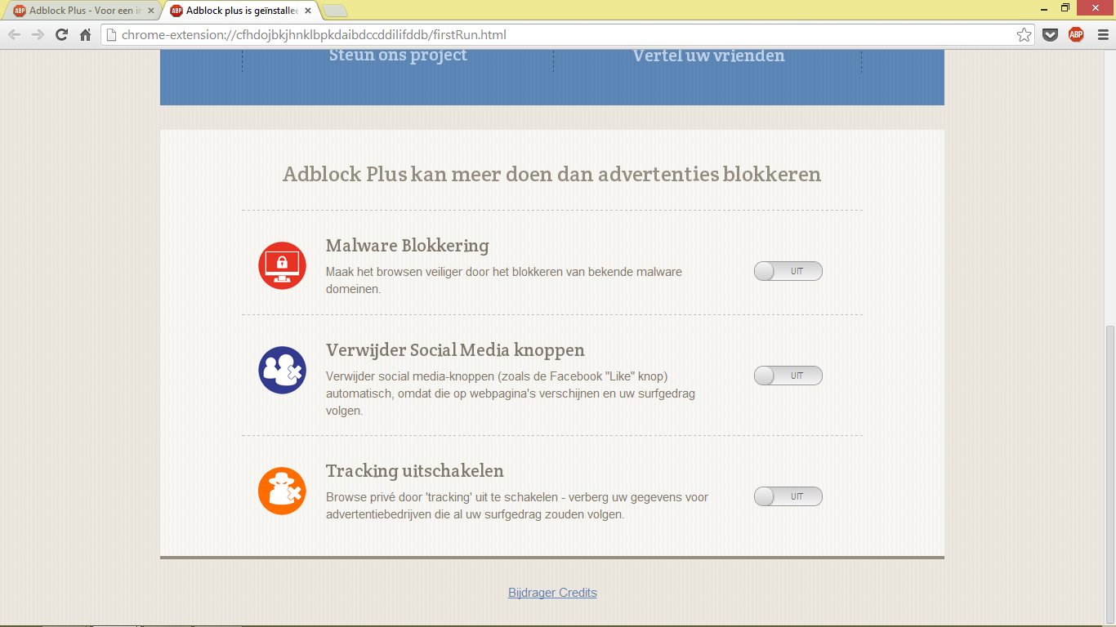Click the description 'Browse privé door tracking'
Image resolution: width=1116 pixels, height=627 pixels.
(516, 505)
